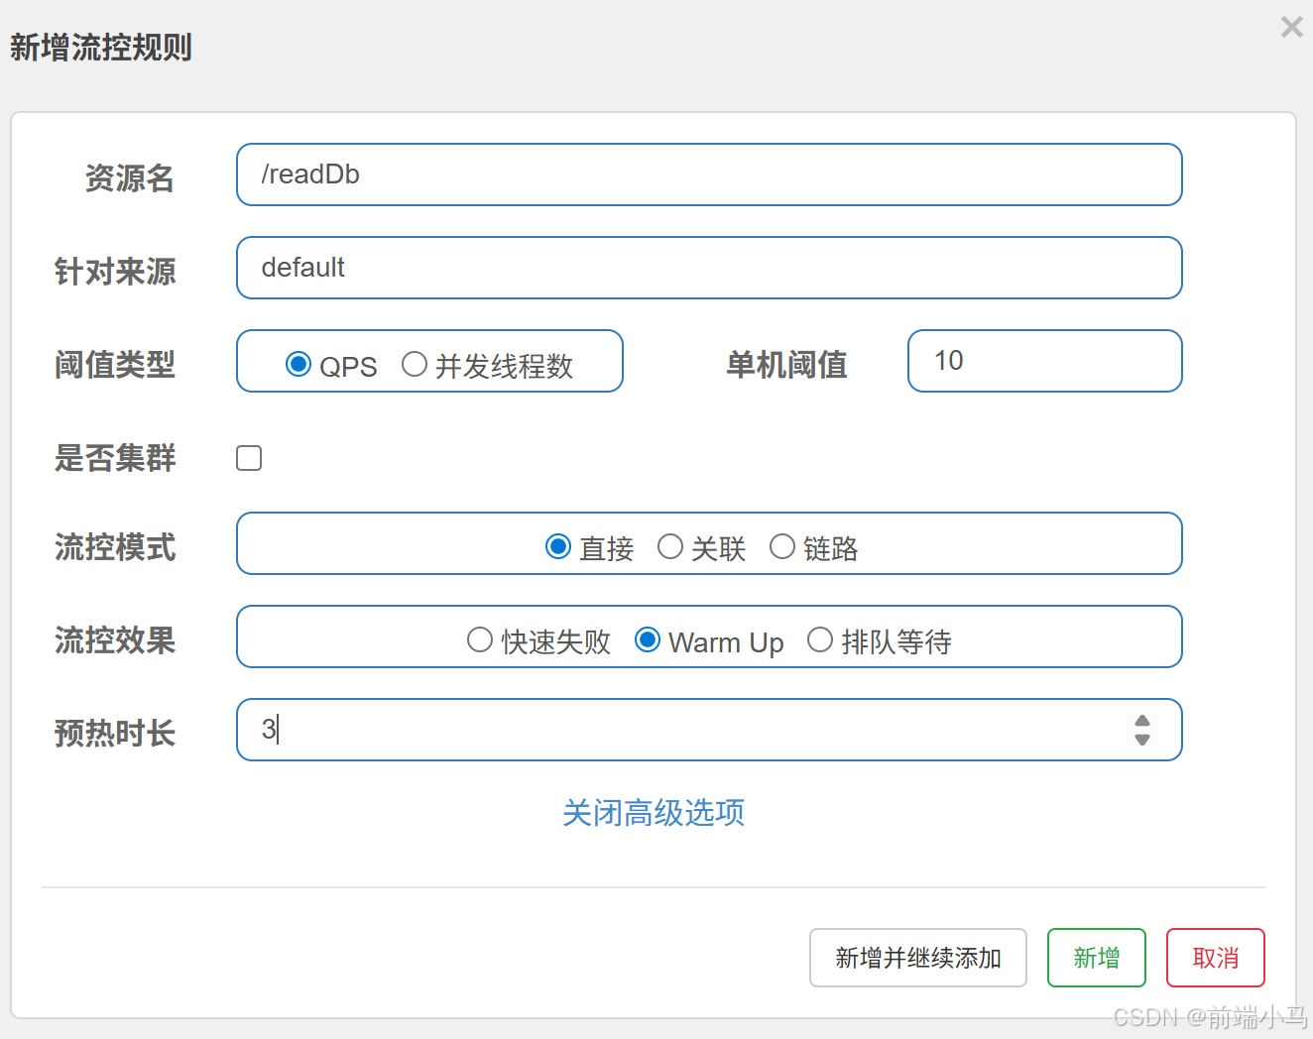Click the 单机阈值 input field showing 10
The height and width of the screenshot is (1039, 1313).
(x=1045, y=361)
